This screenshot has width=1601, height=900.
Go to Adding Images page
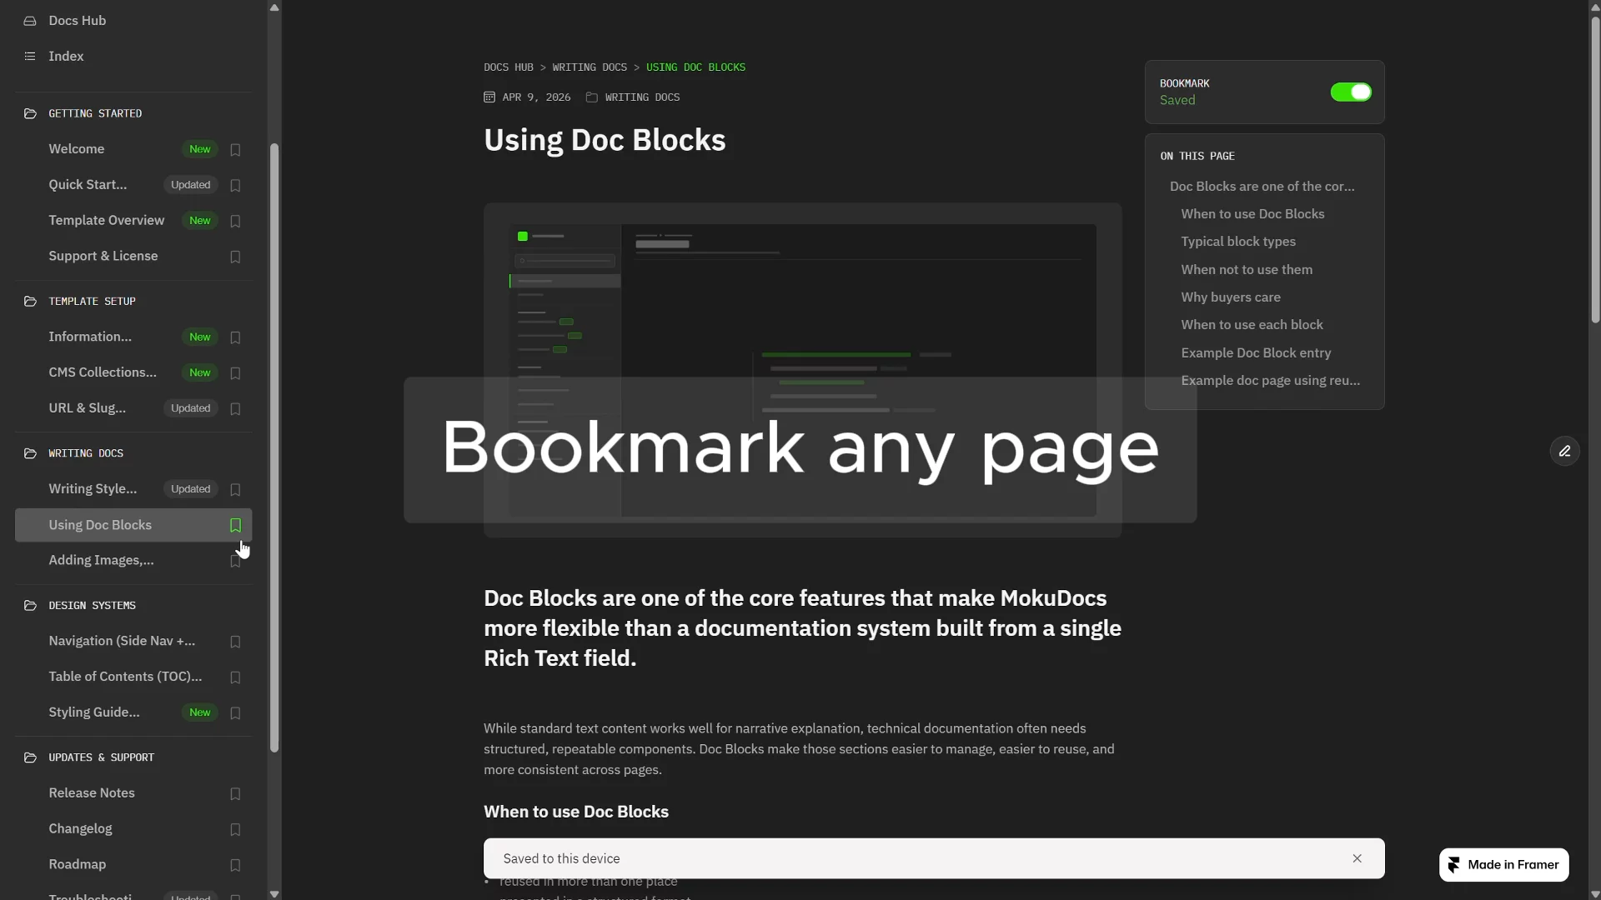click(101, 561)
